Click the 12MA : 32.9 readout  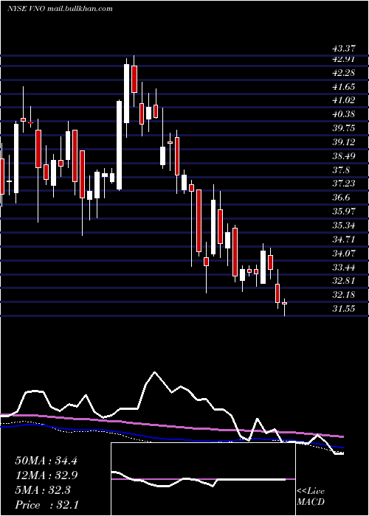(46, 475)
